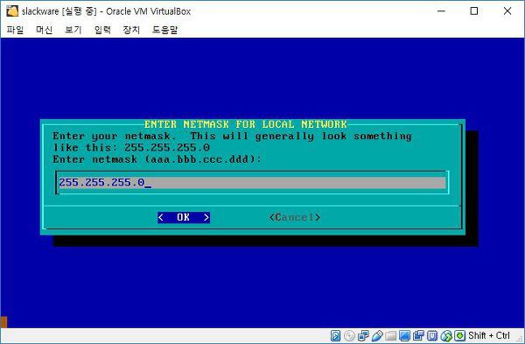525x344 pixels.
Task: Open the 파일 menu
Action: (x=16, y=30)
